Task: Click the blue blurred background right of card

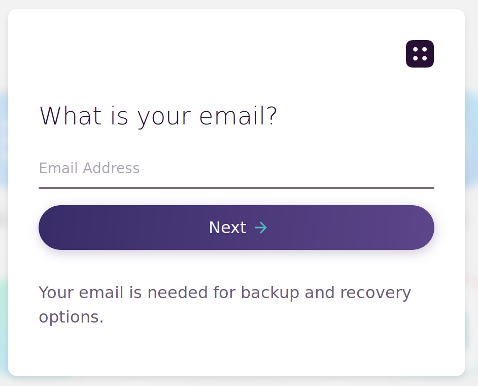Action: 471,137
